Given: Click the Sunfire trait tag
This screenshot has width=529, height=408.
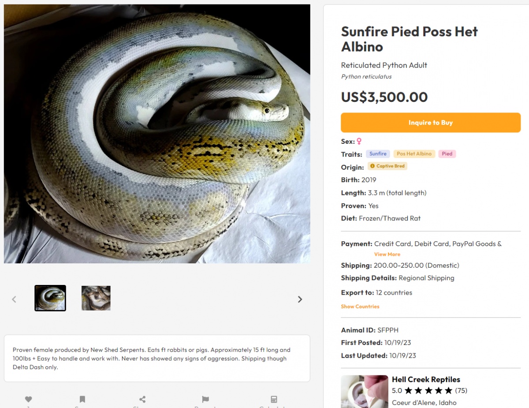Looking at the screenshot, I should click(378, 154).
